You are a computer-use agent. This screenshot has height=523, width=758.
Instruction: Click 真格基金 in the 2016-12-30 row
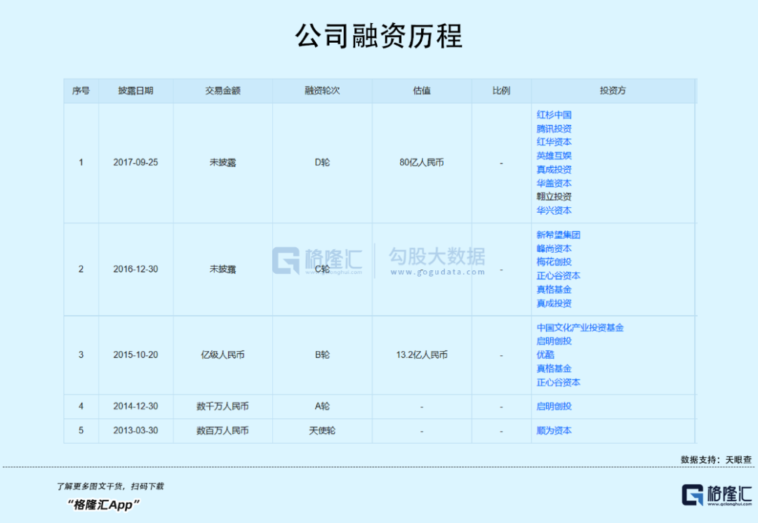(554, 289)
